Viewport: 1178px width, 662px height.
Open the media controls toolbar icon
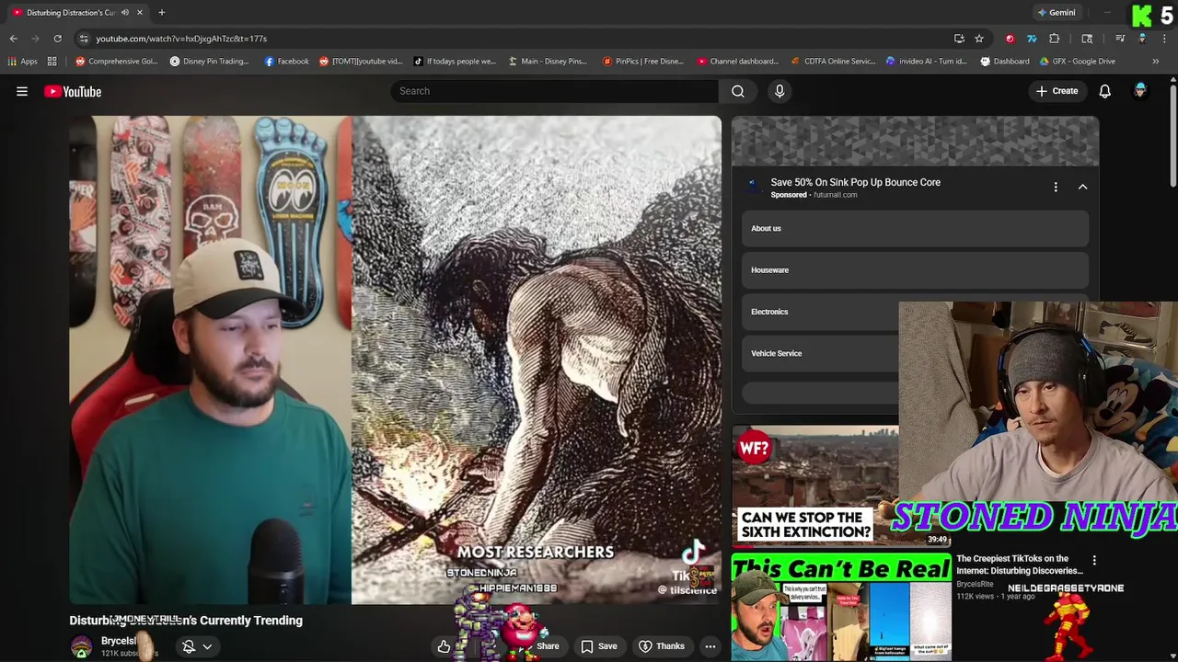click(x=1120, y=39)
